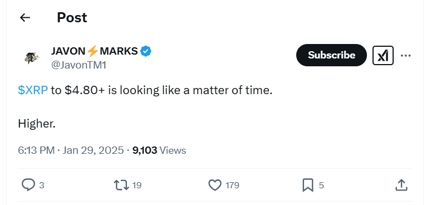Open the $XRP cashtag link

(33, 90)
